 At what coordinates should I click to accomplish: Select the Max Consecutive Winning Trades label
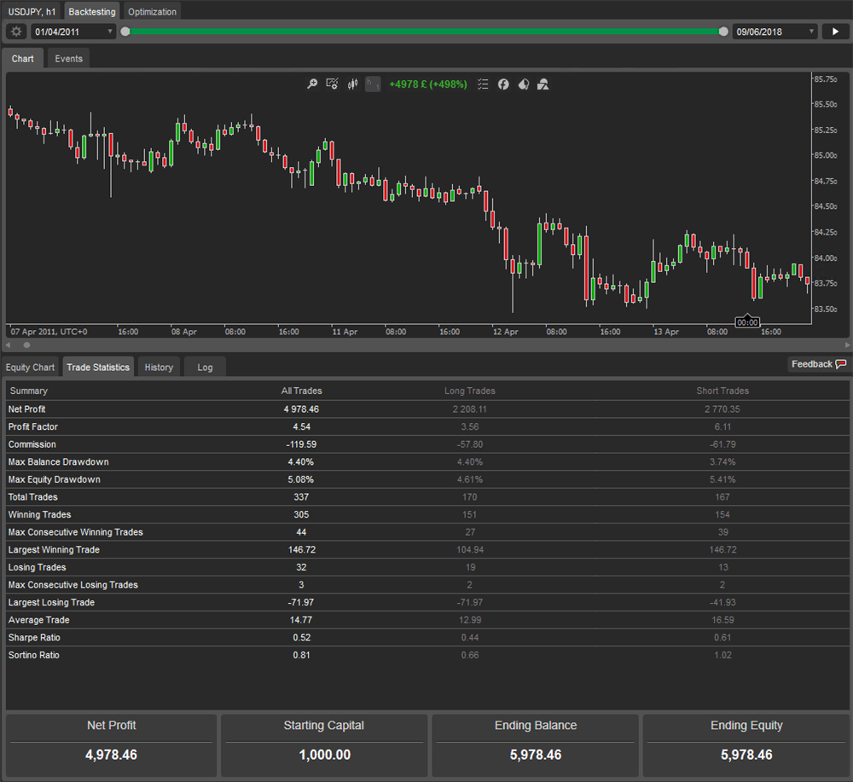(75, 532)
